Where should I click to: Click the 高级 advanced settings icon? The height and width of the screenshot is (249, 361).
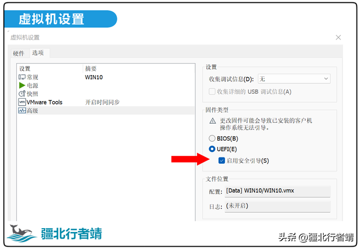click(22, 111)
